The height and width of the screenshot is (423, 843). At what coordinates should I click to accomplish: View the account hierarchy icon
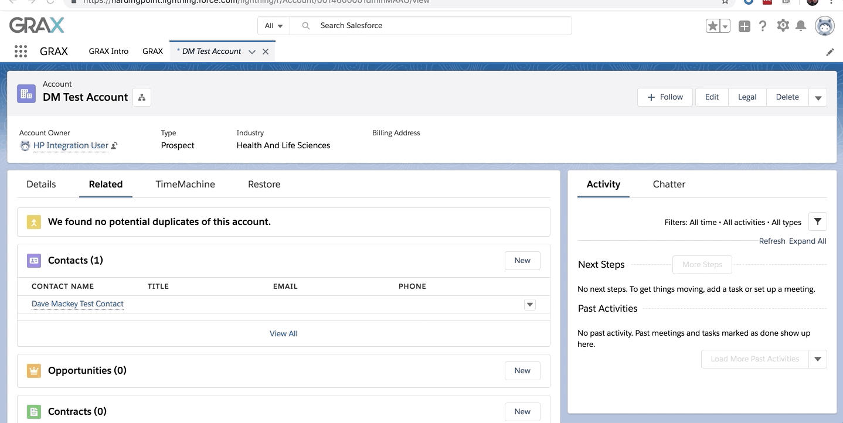142,97
